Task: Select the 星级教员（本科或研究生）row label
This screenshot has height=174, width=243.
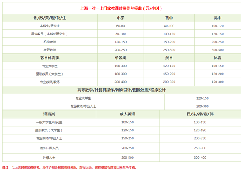Action: (50, 34)
